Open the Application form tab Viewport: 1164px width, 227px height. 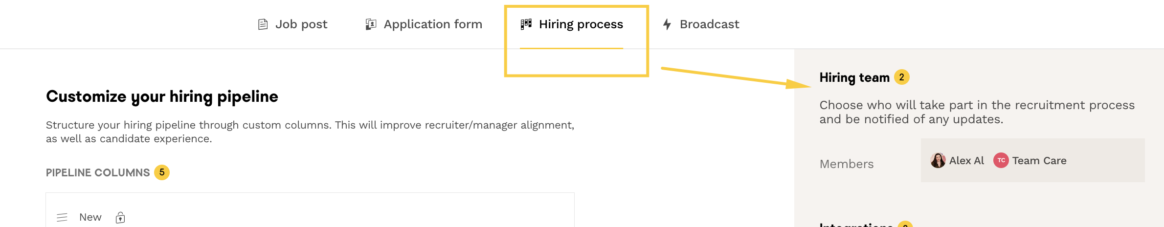click(x=432, y=24)
